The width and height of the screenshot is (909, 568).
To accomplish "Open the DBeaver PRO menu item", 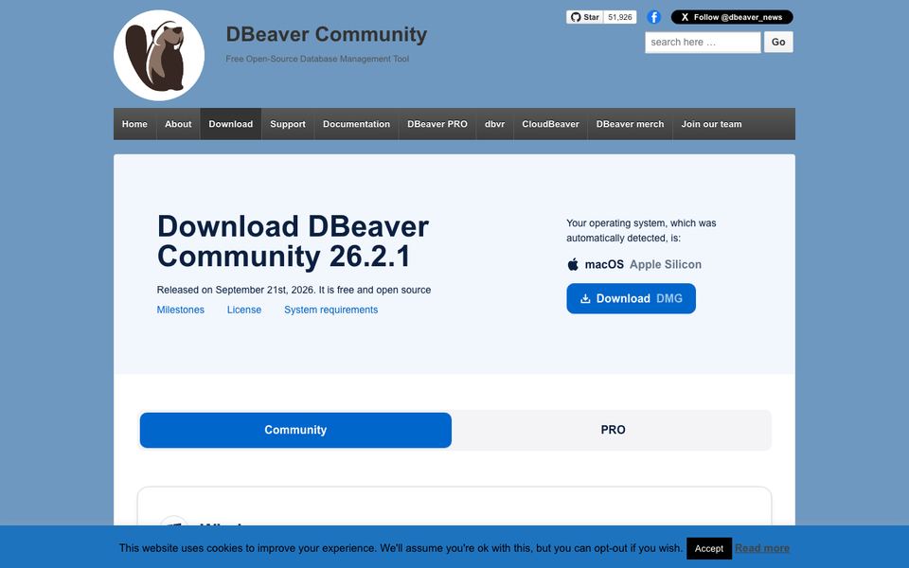I will (437, 124).
